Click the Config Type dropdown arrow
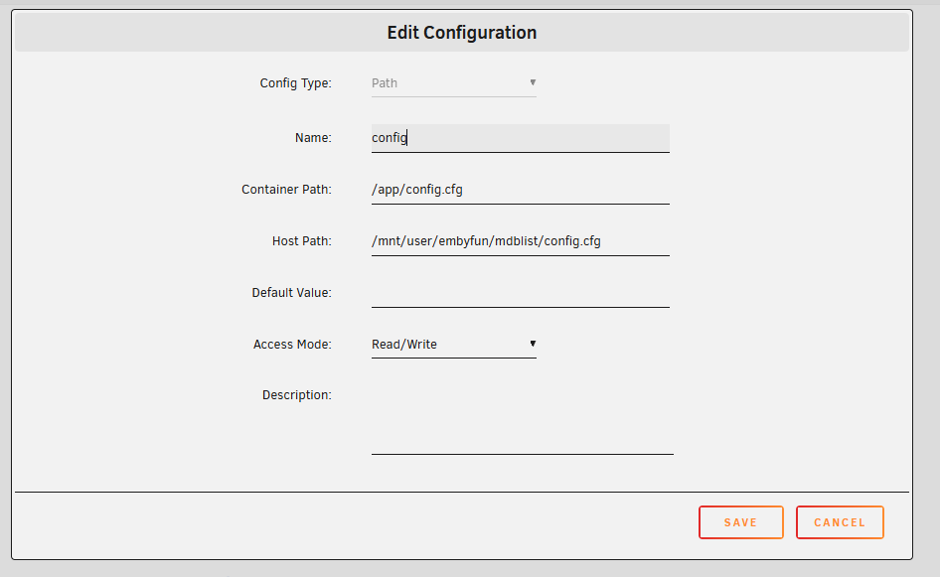940x577 pixels. pyautogui.click(x=533, y=82)
